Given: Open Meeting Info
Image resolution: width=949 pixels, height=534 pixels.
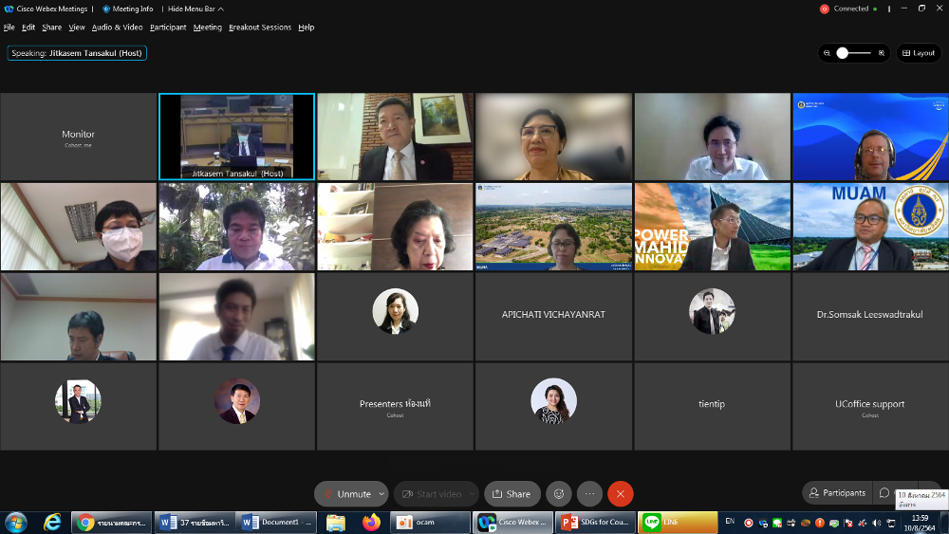Looking at the screenshot, I should (x=128, y=9).
